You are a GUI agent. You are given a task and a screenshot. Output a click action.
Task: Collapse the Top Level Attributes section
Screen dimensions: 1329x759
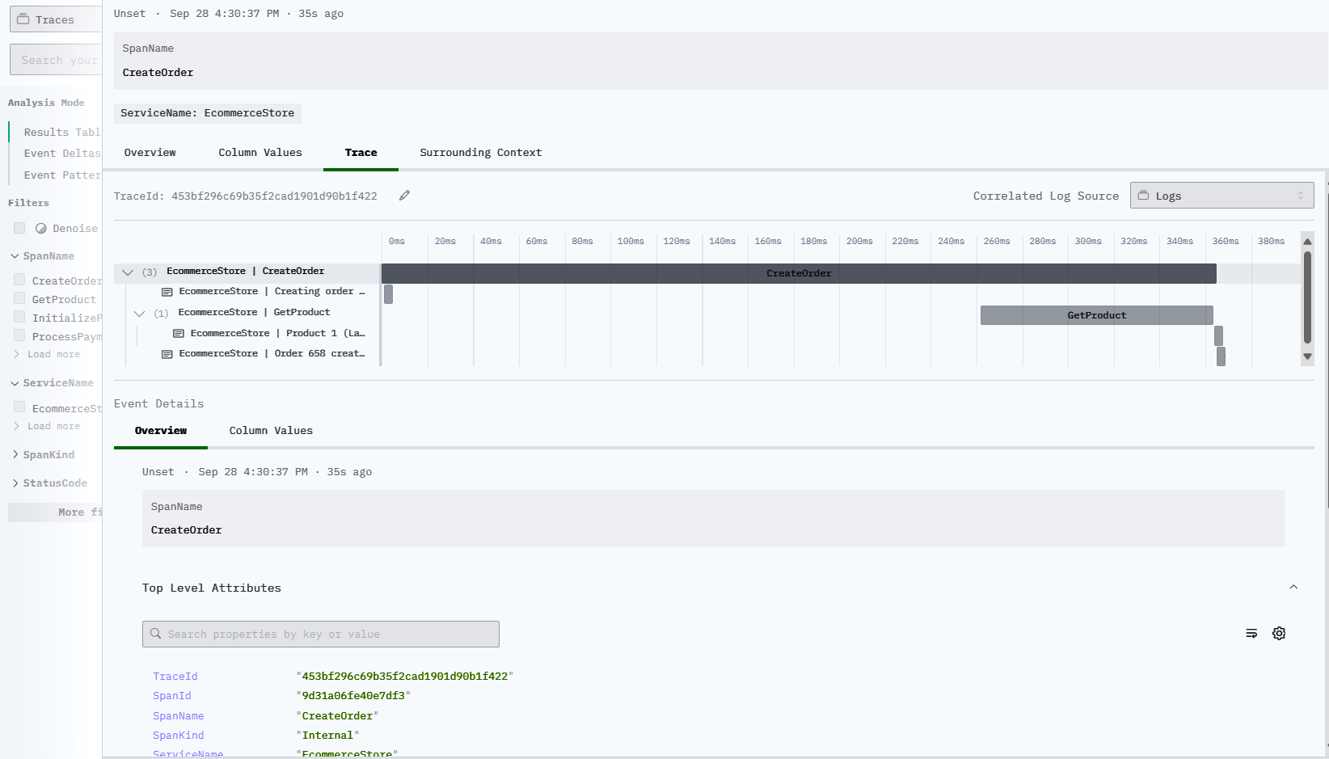click(1293, 588)
